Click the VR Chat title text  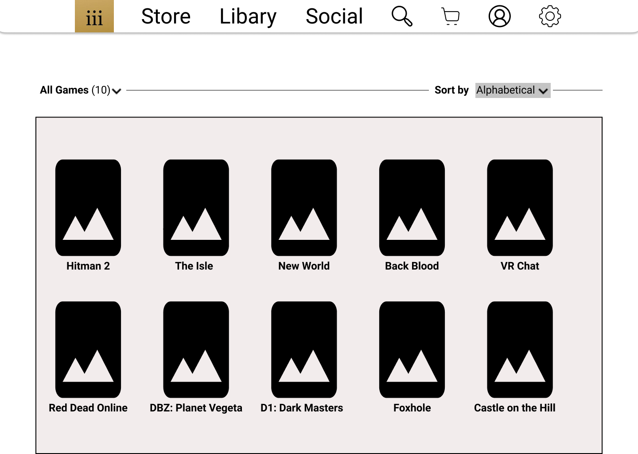click(520, 266)
